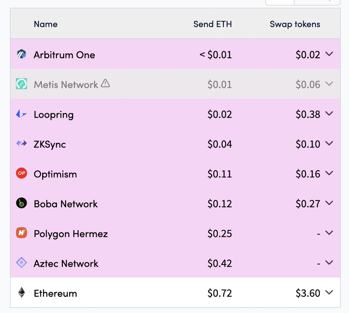Click the Metis Network logo icon
The width and height of the screenshot is (349, 313).
(21, 84)
